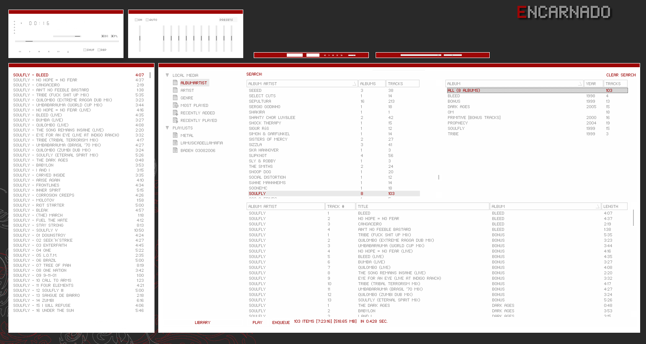Viewport: 646px width, 344px height.
Task: Enable the equalizer AUTO checkbox
Action: coord(147,20)
